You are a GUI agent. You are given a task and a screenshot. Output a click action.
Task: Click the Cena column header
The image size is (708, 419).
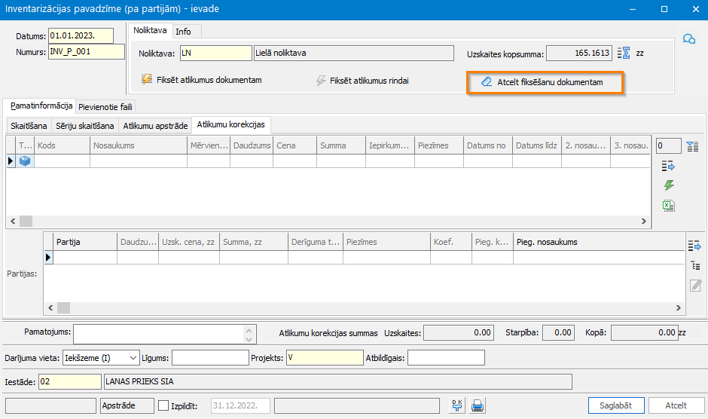294,145
